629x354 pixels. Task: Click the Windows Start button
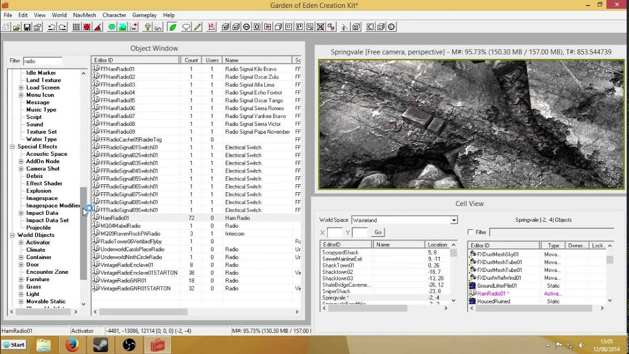[x=14, y=345]
